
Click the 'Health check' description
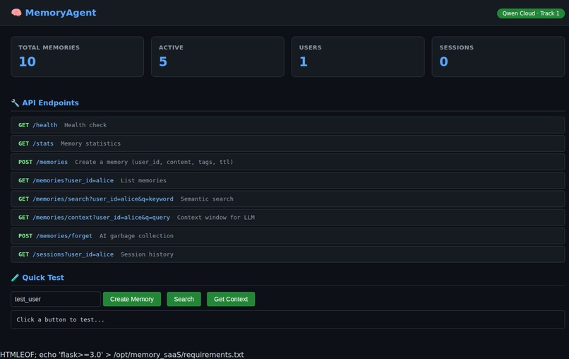click(x=85, y=125)
